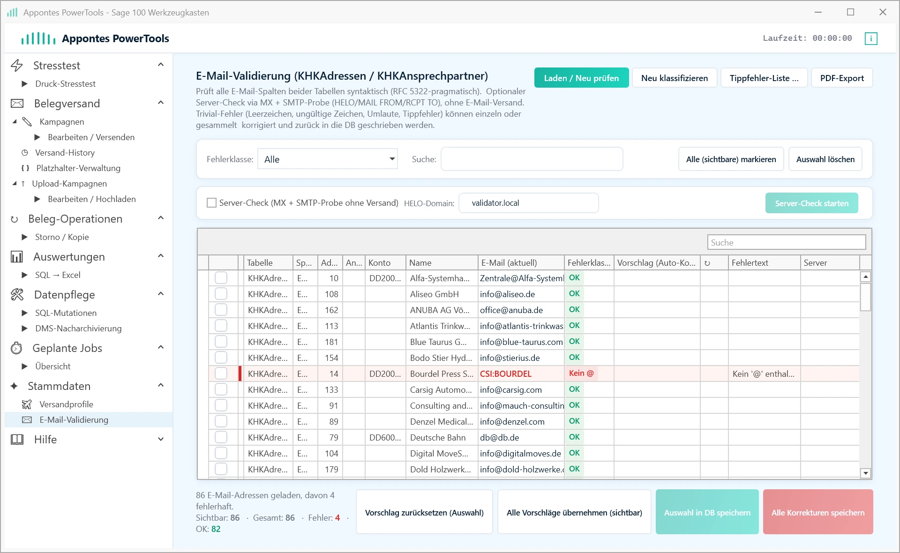
Task: Click the table Suche filter field
Action: (x=786, y=242)
